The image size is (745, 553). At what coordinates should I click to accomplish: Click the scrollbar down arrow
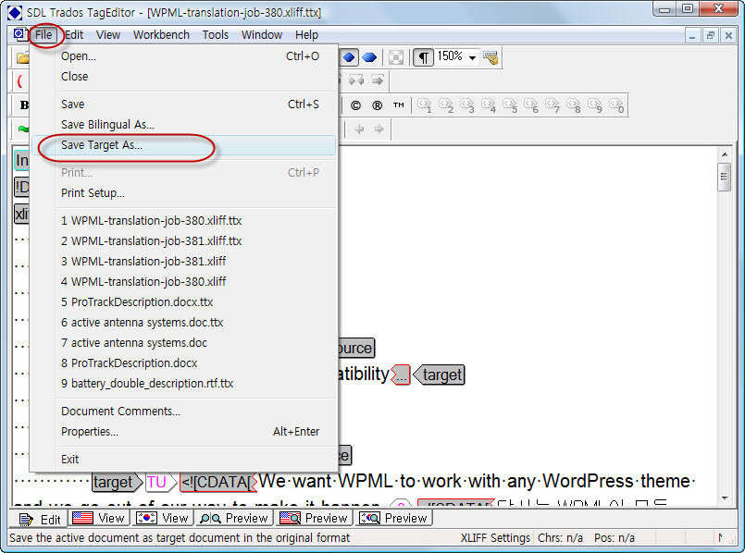click(x=724, y=498)
